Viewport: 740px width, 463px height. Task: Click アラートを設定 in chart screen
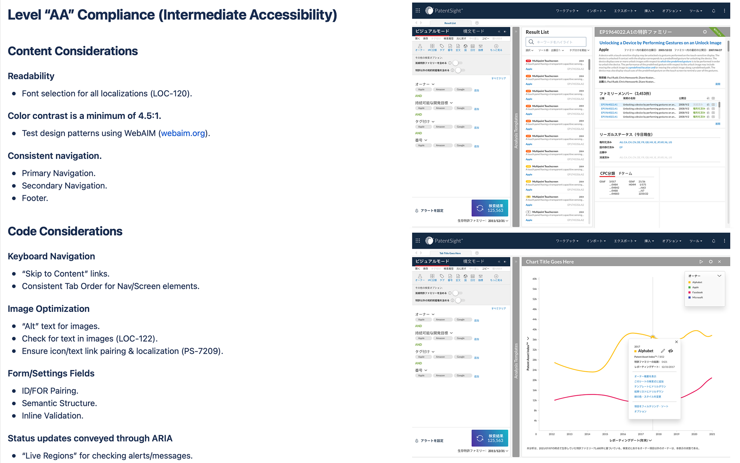pyautogui.click(x=429, y=440)
